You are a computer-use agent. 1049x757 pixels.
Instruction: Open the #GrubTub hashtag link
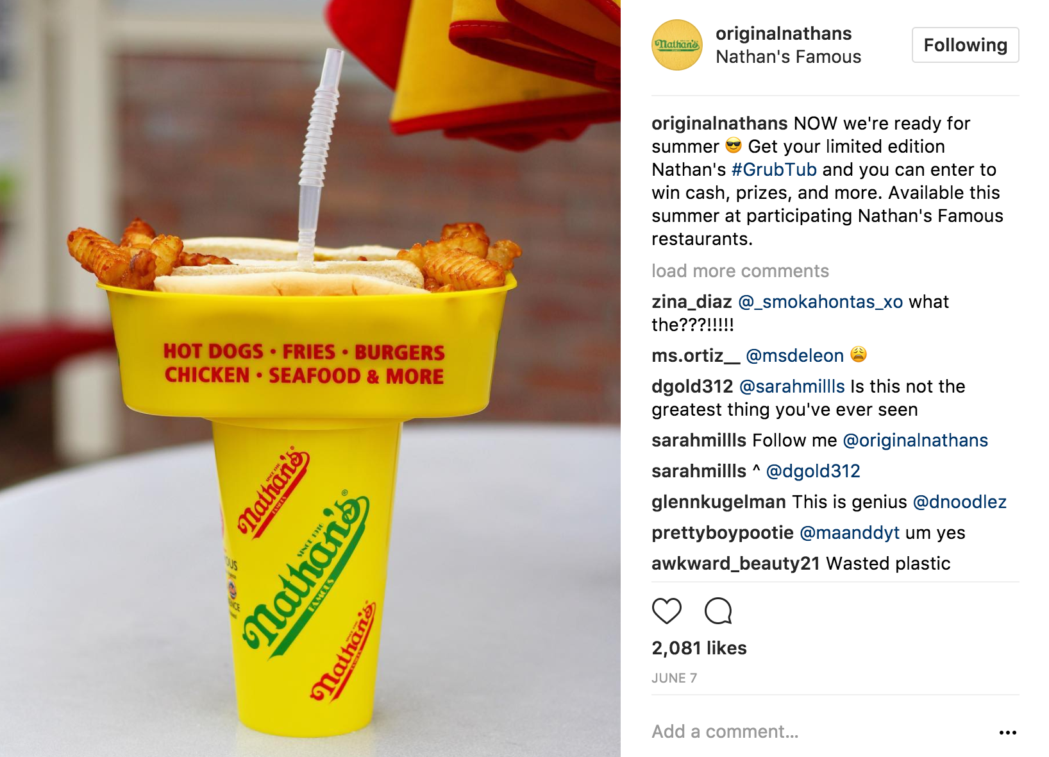pos(774,169)
